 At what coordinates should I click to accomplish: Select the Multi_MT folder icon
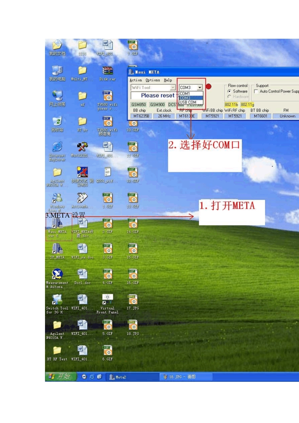(x=82, y=73)
